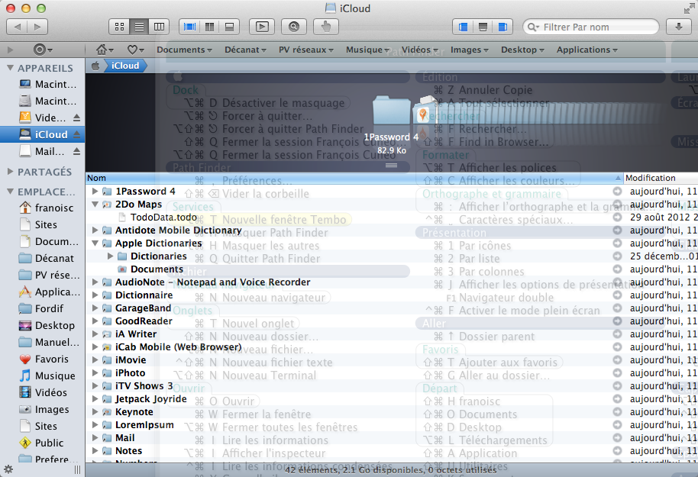This screenshot has height=477, width=698.
Task: Open the Manuel... folder in the sidebar
Action: (x=49, y=342)
